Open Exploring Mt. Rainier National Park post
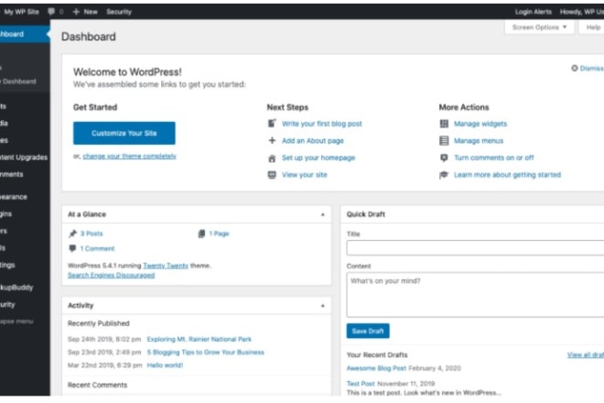 pyautogui.click(x=199, y=339)
